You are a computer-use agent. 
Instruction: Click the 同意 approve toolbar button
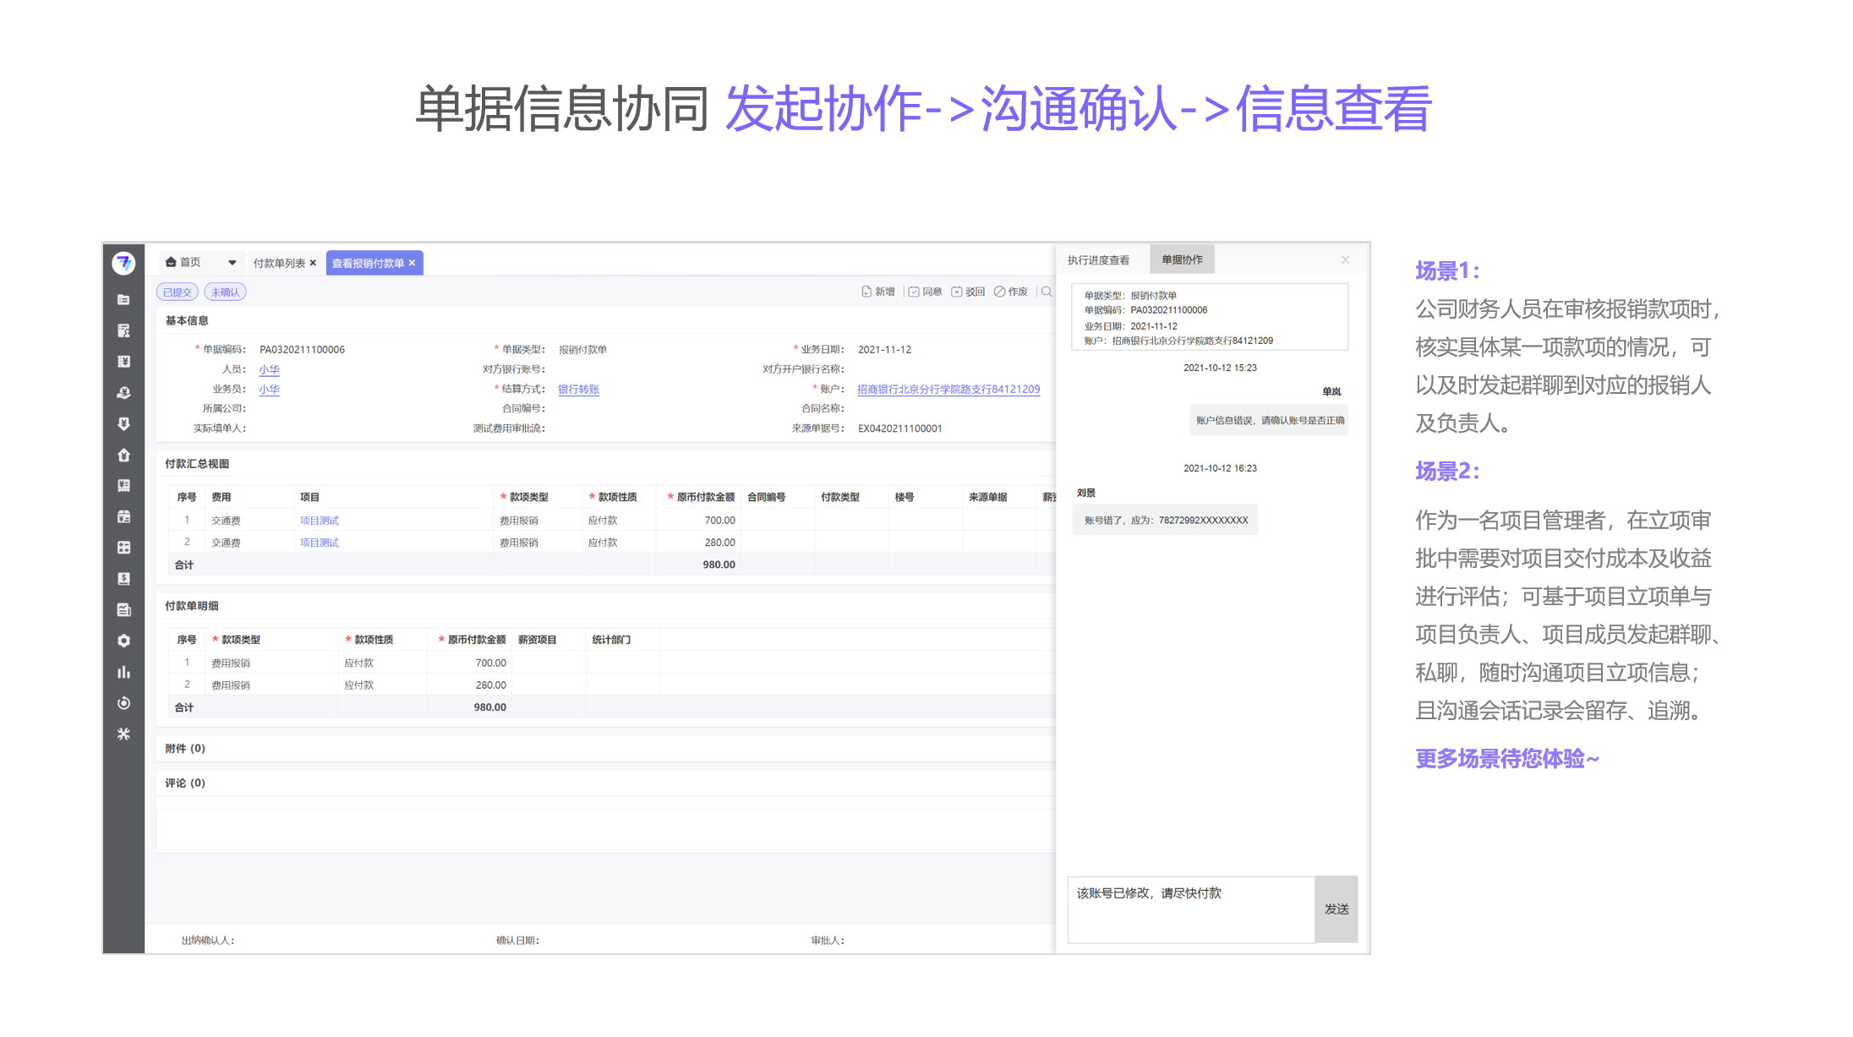click(x=925, y=292)
